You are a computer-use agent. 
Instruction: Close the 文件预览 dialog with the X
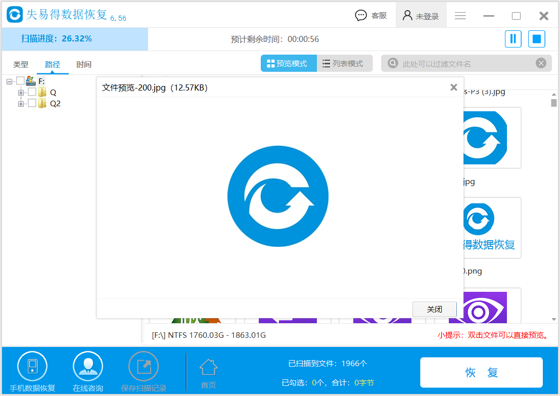(453, 87)
